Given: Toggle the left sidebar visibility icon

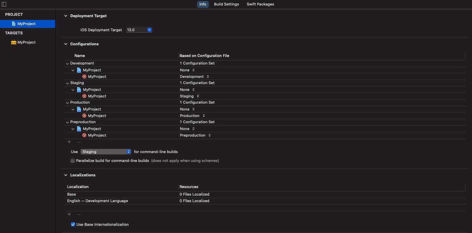Looking at the screenshot, I should [x=4, y=4].
